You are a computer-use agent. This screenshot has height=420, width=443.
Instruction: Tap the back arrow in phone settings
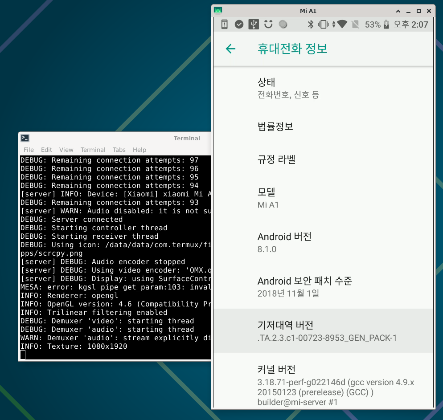230,49
